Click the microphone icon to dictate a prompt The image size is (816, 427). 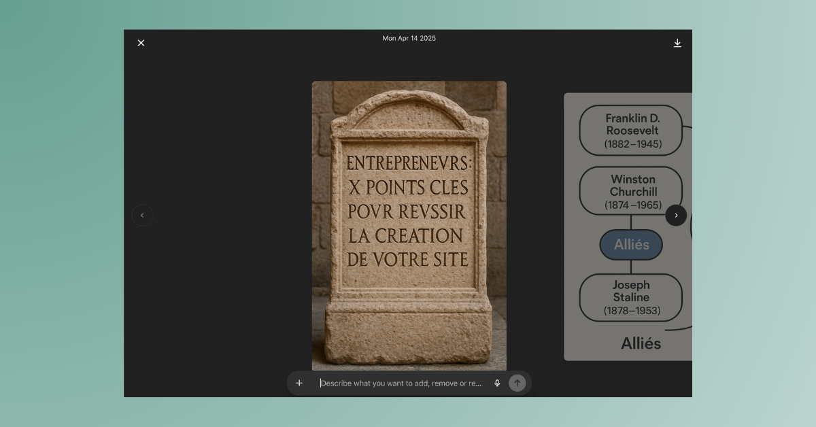496,383
